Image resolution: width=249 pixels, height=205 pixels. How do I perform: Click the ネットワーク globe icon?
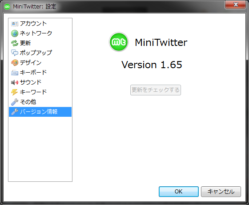coord(14,33)
